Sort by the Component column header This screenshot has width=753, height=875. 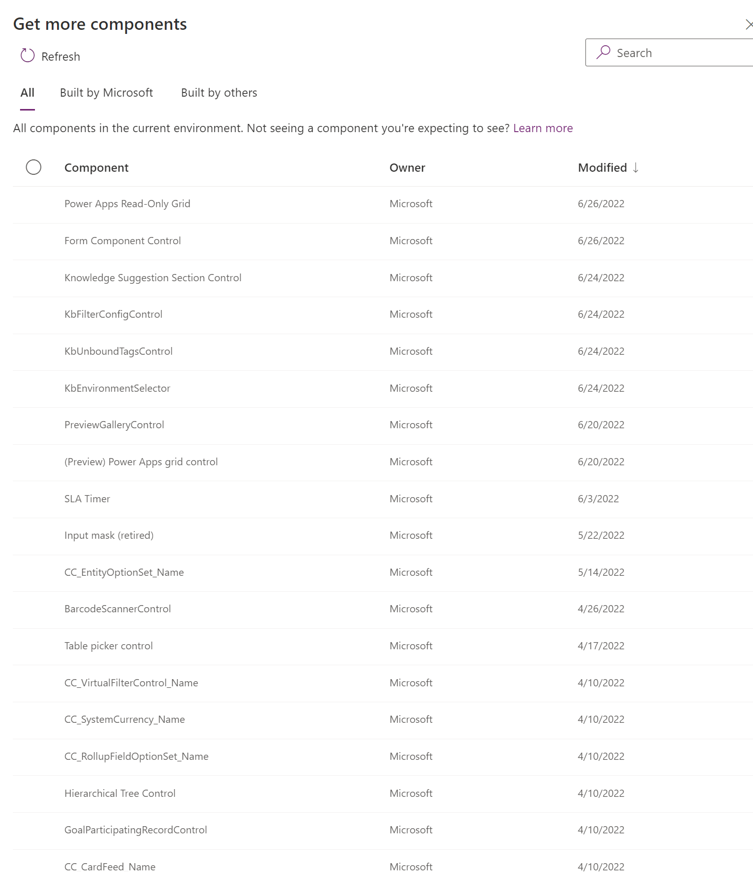pos(96,168)
